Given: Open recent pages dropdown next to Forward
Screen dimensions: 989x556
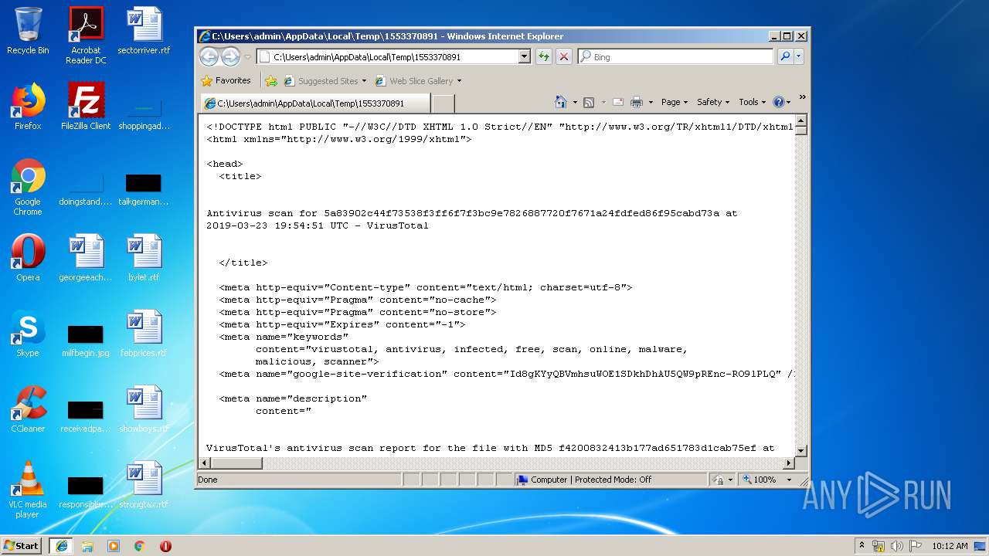Looking at the screenshot, I should 247,56.
